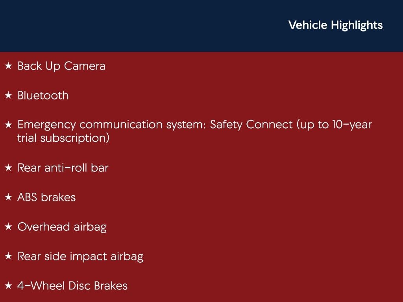
Task: Select the 4-Wheel Disc Brakes text
Action: pyautogui.click(x=72, y=286)
